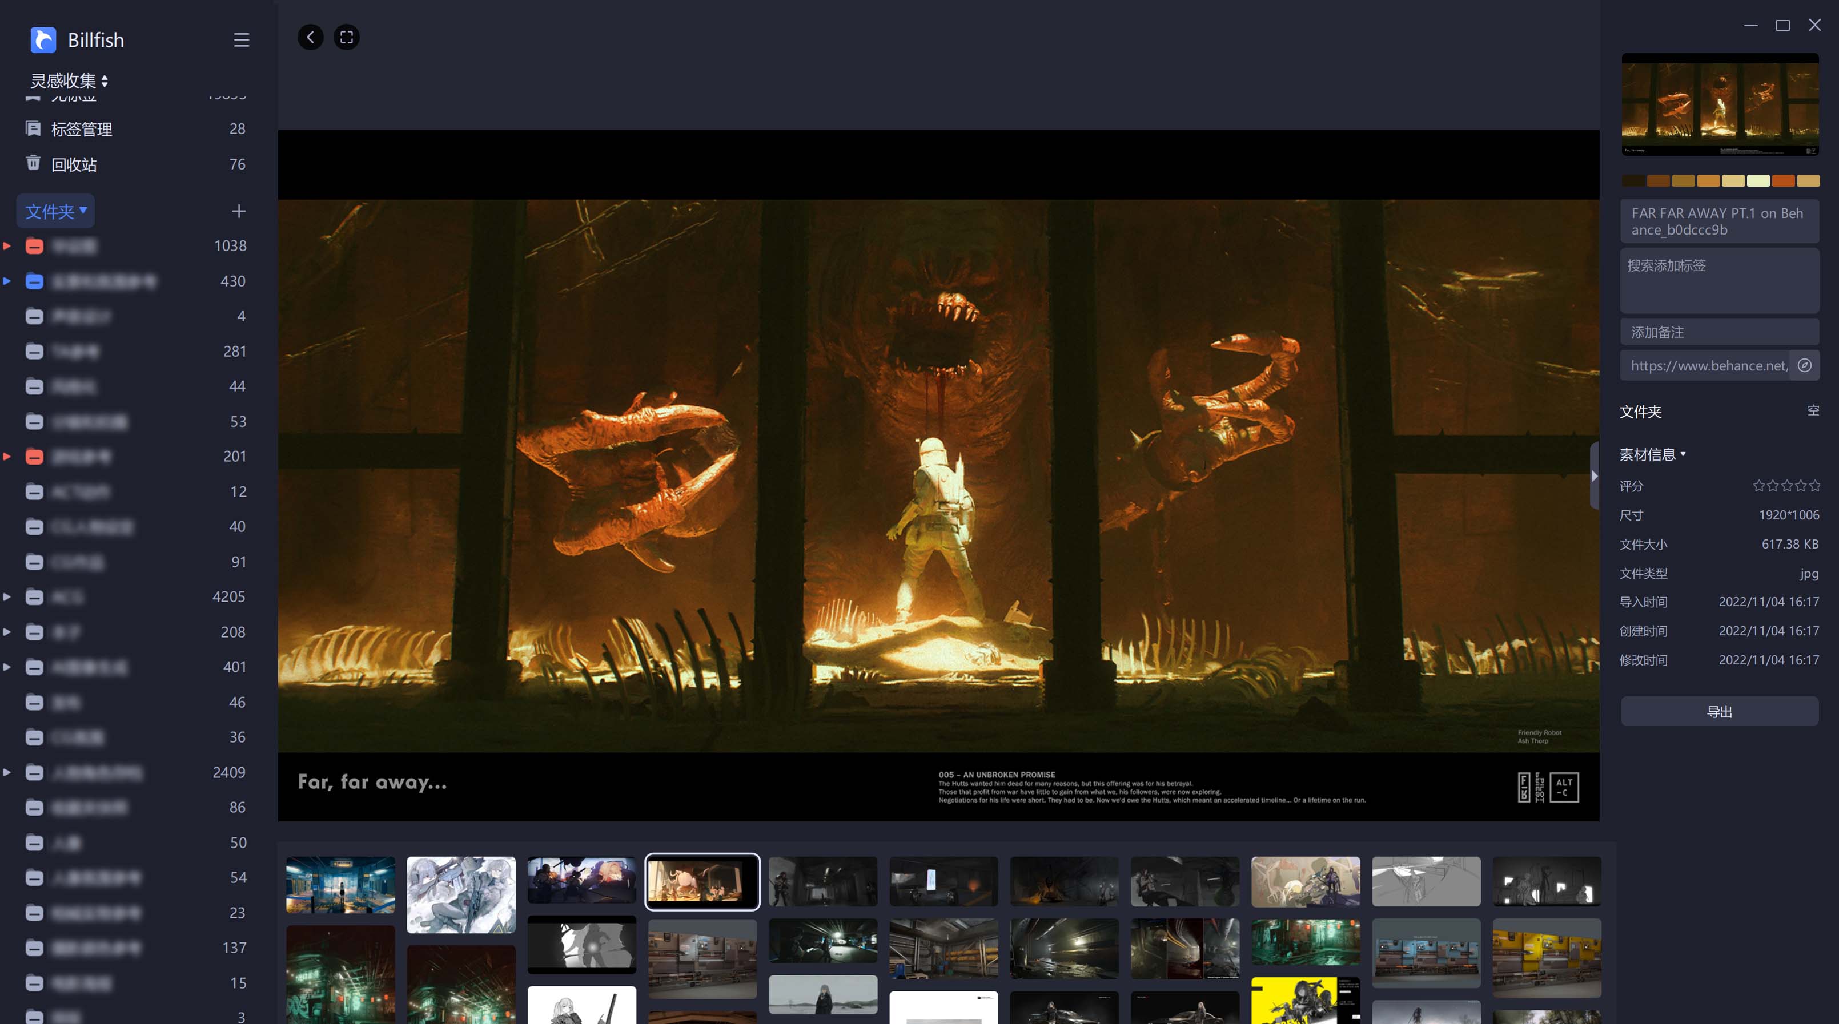This screenshot has height=1024, width=1839.
Task: Open the grey wireframe sketch thumbnail
Action: coord(1427,881)
